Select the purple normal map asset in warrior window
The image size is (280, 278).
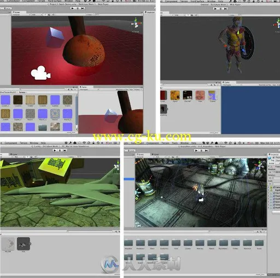[213, 96]
